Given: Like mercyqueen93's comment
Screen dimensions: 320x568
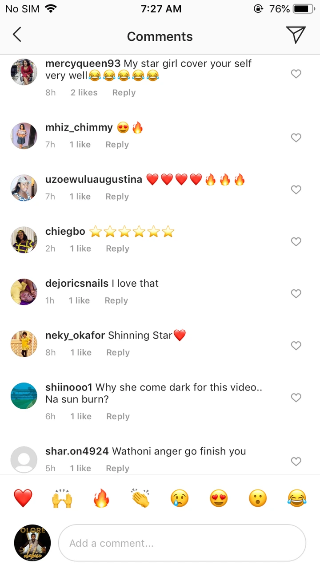Looking at the screenshot, I should (x=296, y=74).
